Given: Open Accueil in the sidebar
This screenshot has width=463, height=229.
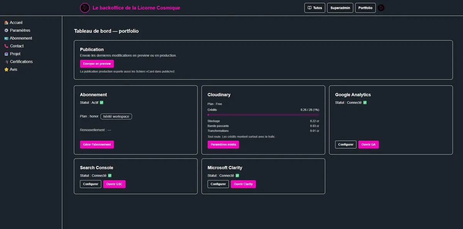Looking at the screenshot, I should coord(16,22).
